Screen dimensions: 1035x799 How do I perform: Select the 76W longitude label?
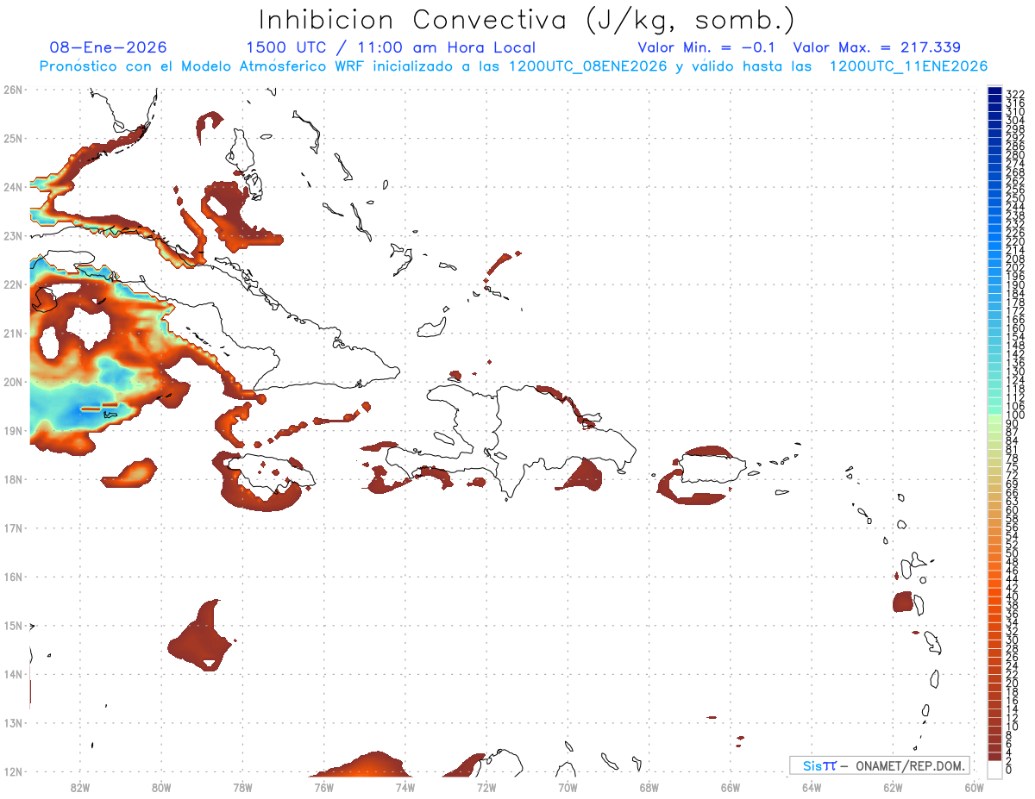point(323,786)
